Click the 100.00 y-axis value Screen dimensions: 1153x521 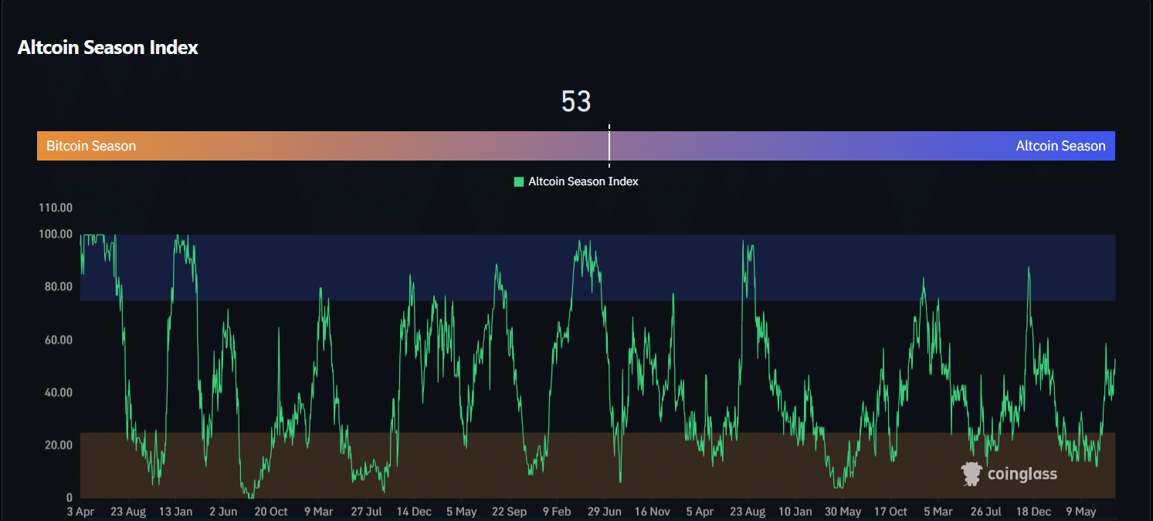pos(55,234)
